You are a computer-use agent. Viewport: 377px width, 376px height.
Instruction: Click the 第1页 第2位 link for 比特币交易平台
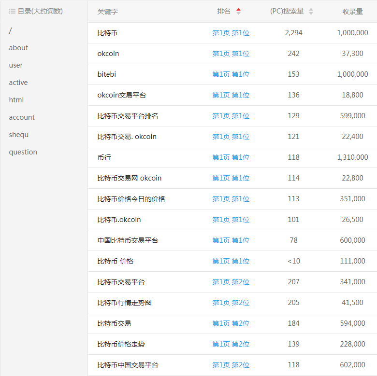231,282
